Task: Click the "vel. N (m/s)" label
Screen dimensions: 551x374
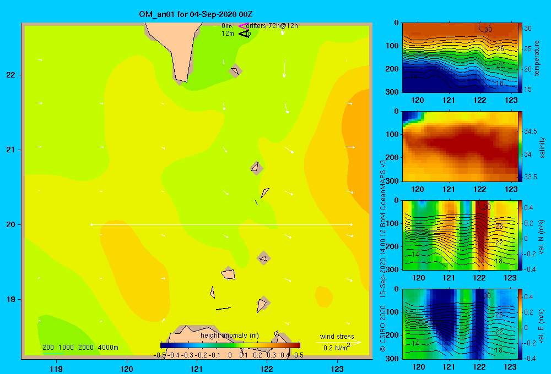Action: [x=542, y=237]
